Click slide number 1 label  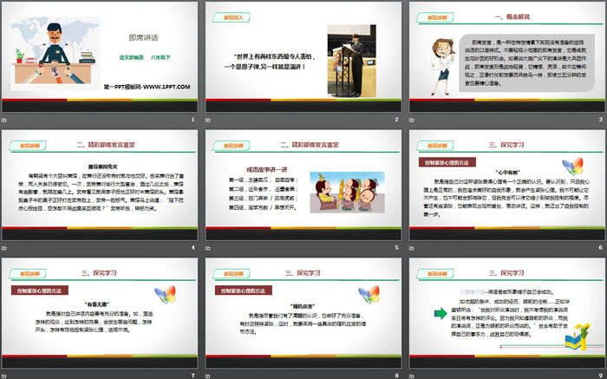click(x=193, y=120)
